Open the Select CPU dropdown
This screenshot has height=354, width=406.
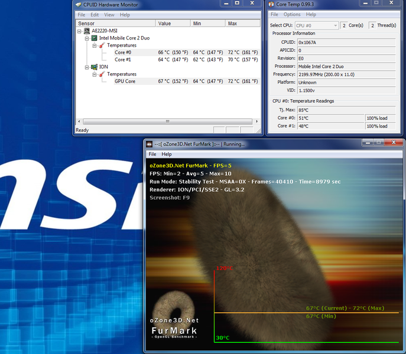coord(316,25)
